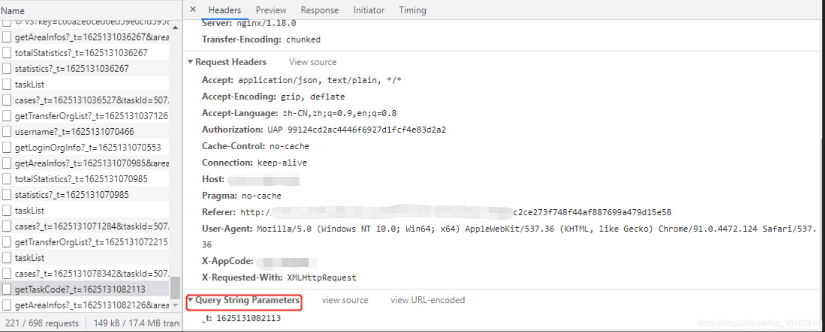Click the request list scrollbar thumb
825x332 pixels.
(x=175, y=288)
